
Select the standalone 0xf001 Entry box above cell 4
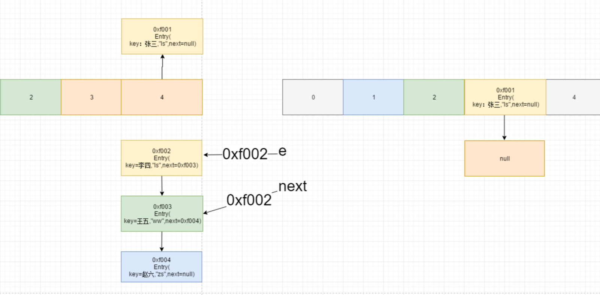tap(162, 36)
